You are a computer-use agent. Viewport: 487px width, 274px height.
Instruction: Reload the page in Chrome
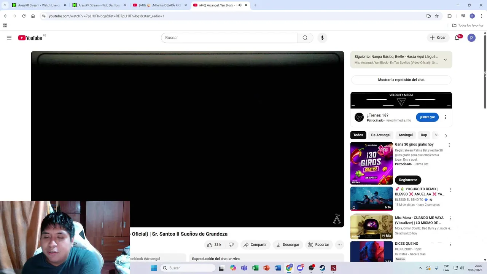24,16
